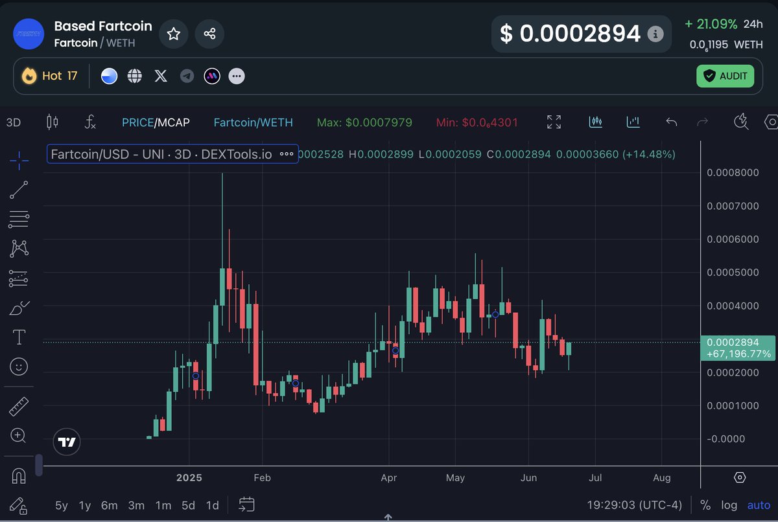This screenshot has width=778, height=522.
Task: Toggle log scale mode
Action: 729,505
